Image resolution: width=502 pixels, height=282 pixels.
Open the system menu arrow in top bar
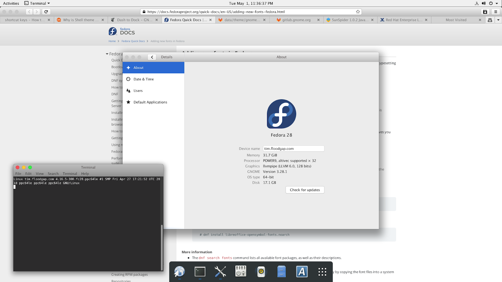pos(497,3)
